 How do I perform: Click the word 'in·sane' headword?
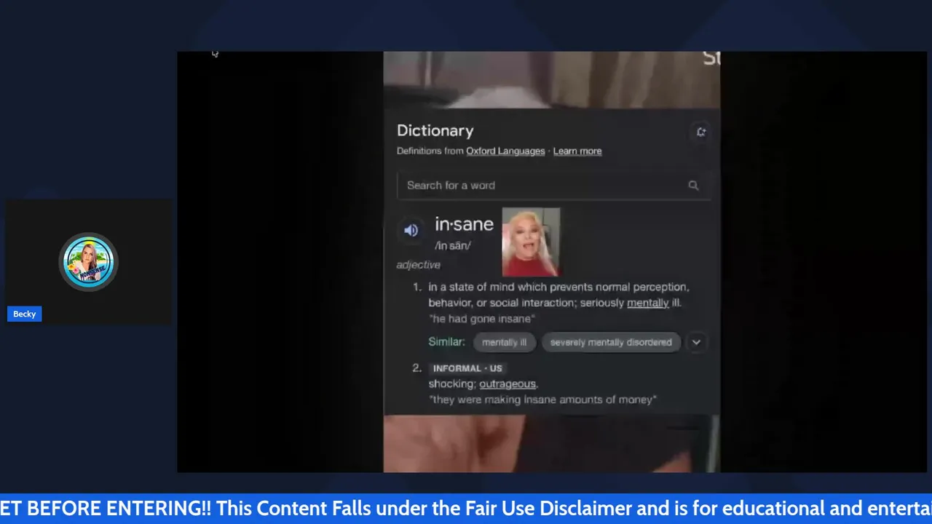pos(464,224)
